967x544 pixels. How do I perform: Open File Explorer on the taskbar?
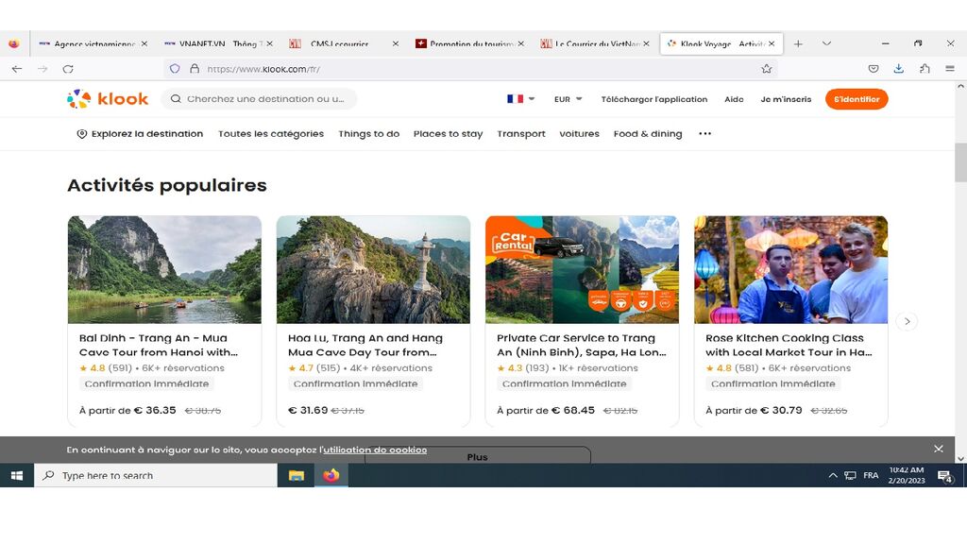pos(296,475)
